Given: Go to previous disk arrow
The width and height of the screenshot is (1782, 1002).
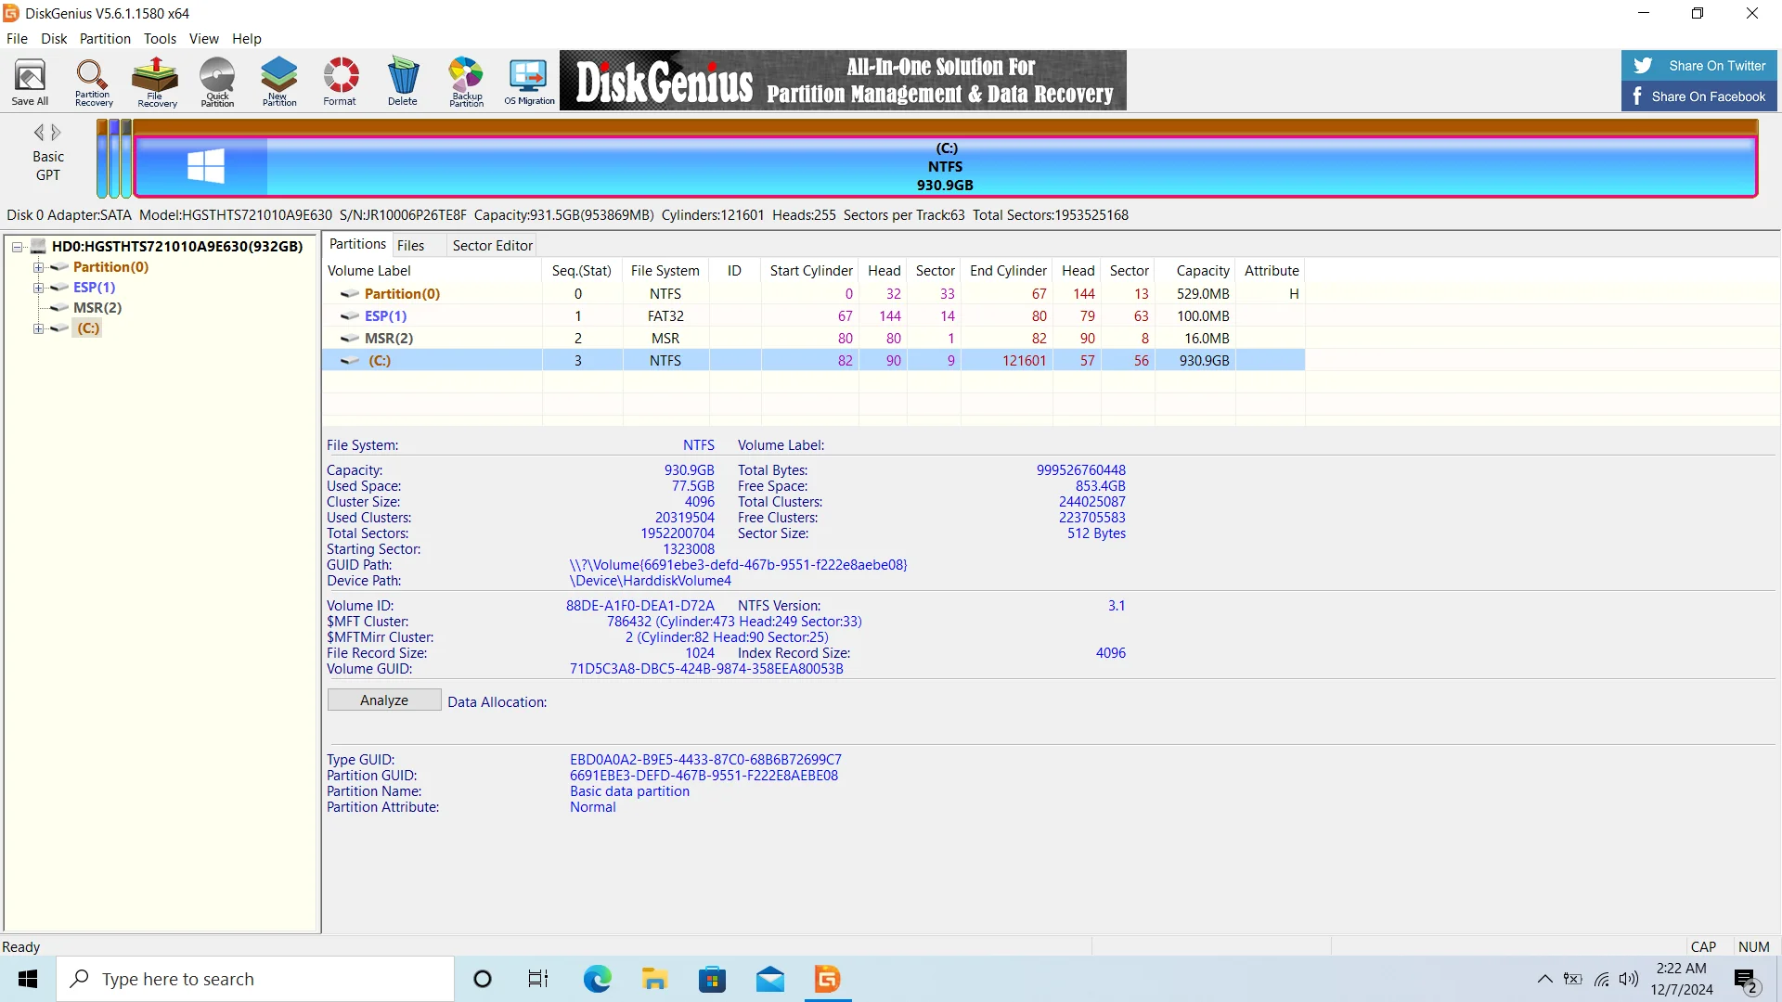Looking at the screenshot, I should point(39,133).
